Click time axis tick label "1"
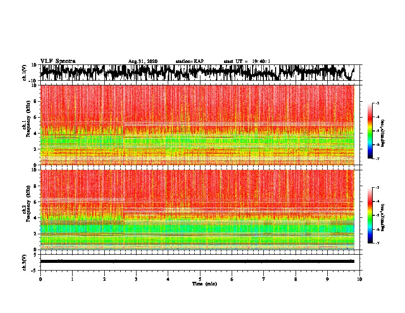 click(72, 279)
